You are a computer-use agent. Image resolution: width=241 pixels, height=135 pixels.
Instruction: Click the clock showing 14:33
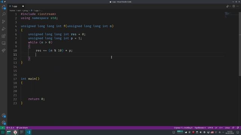click(230, 132)
